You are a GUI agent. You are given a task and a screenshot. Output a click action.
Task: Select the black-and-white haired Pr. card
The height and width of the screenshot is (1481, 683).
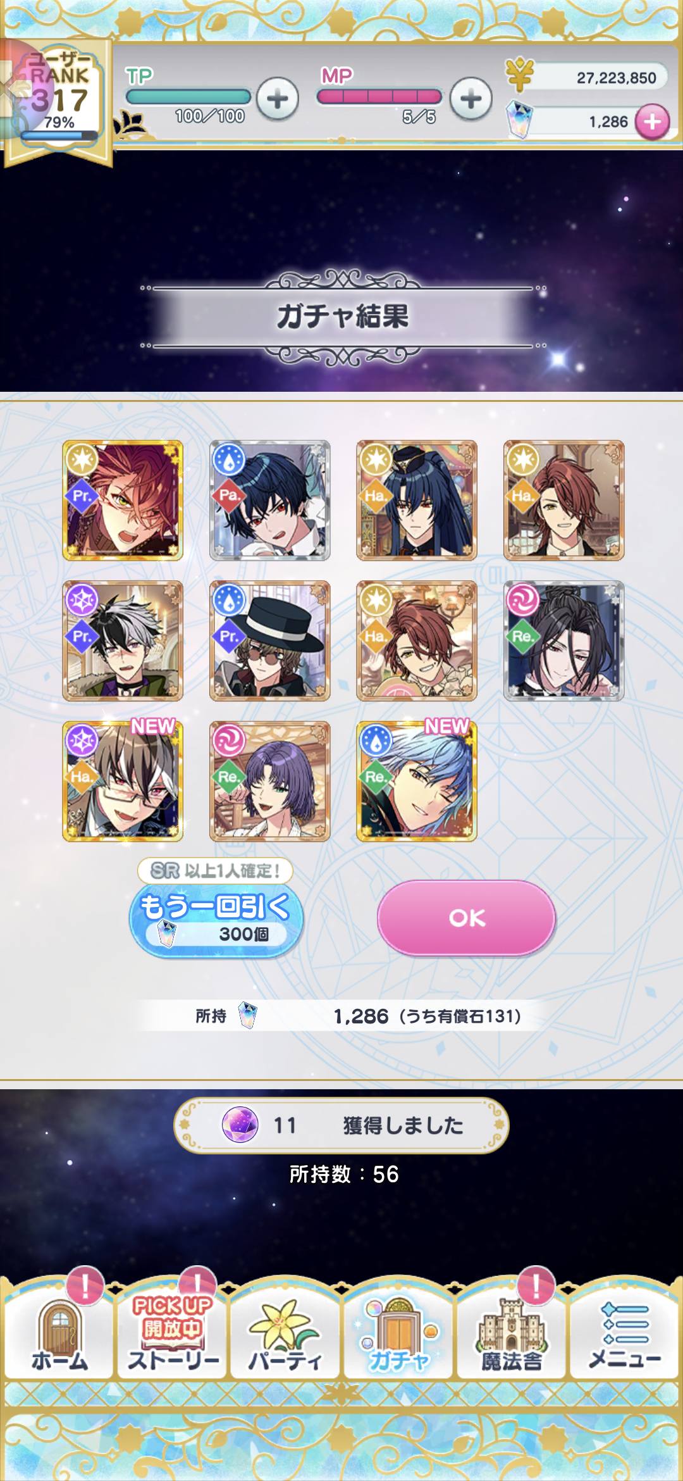123,641
